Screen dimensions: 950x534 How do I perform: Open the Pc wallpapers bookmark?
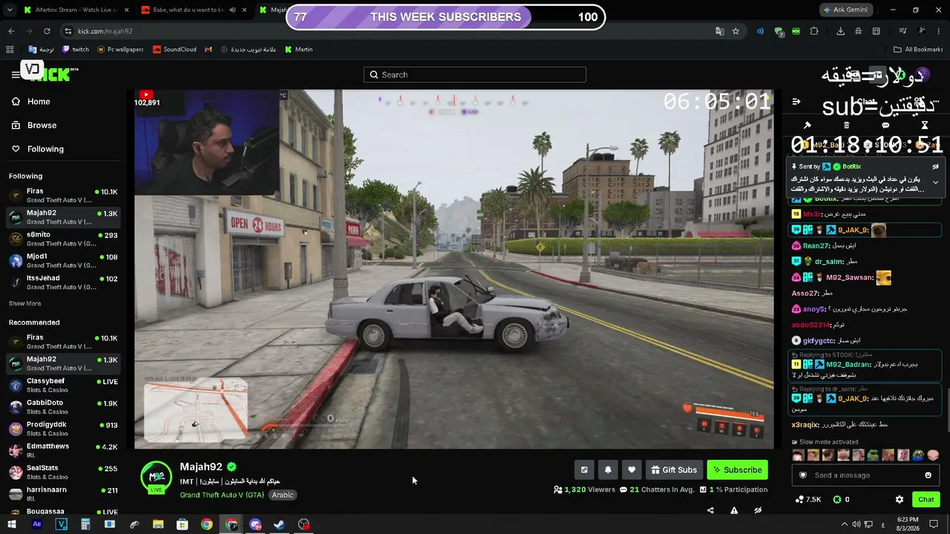pos(119,50)
